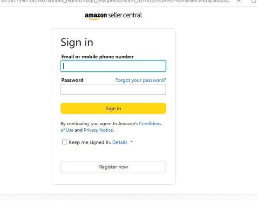The height and width of the screenshot is (201, 258).
Task: Click the Password field label
Action: (x=72, y=80)
